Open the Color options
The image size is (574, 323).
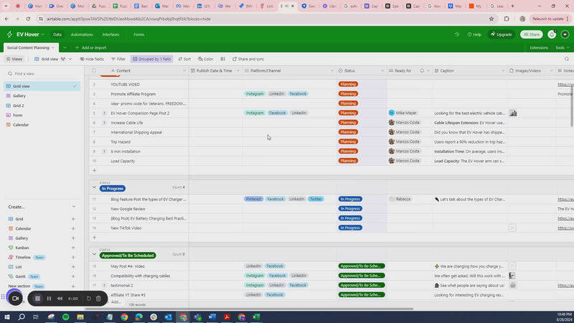pos(206,59)
